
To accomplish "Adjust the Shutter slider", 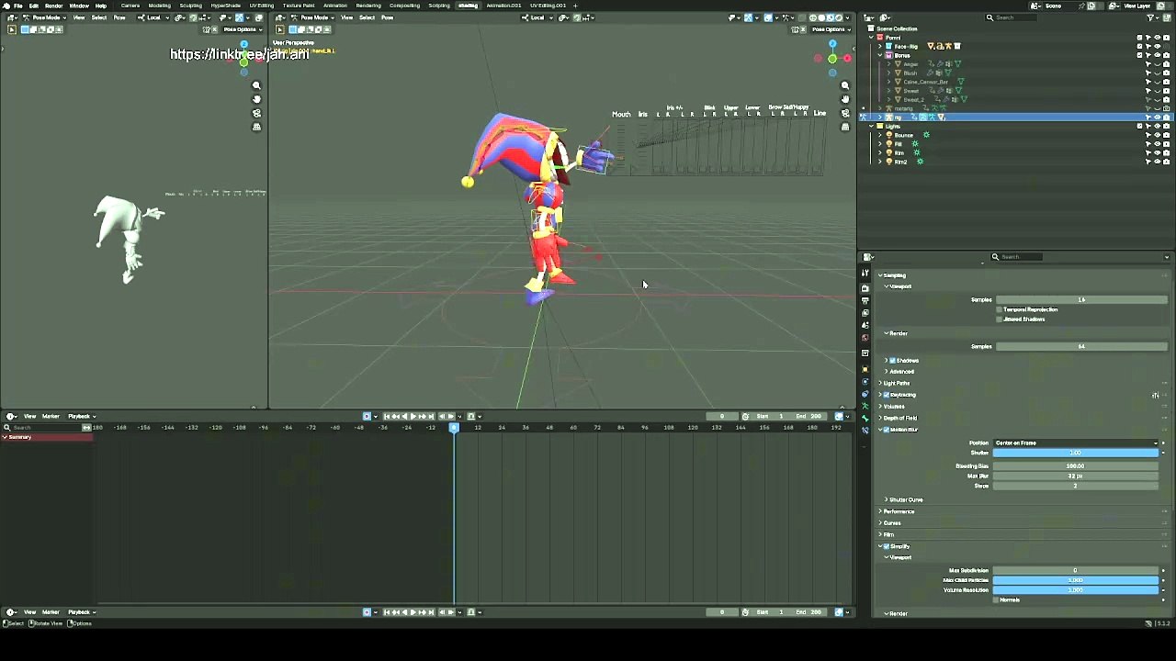I will click(x=1076, y=453).
